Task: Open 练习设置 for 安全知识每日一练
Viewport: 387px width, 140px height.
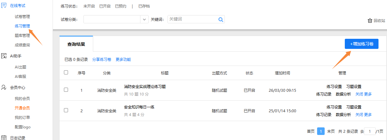Action: pyautogui.click(x=334, y=107)
